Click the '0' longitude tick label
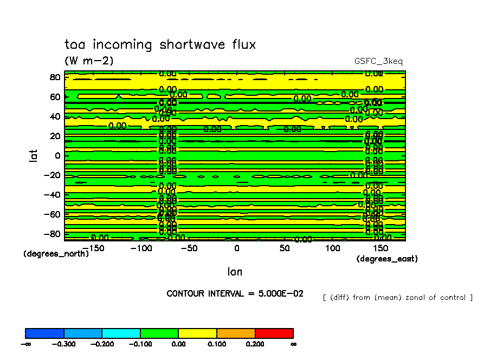 (237, 248)
